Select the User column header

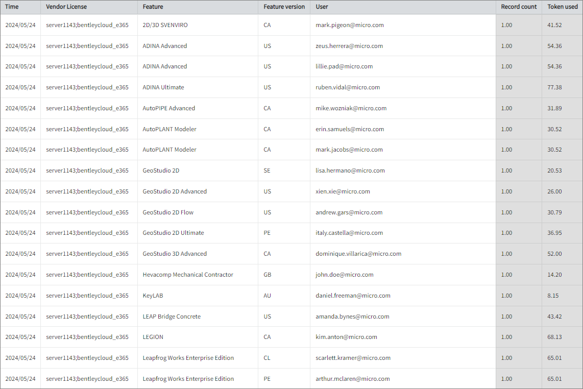[322, 7]
